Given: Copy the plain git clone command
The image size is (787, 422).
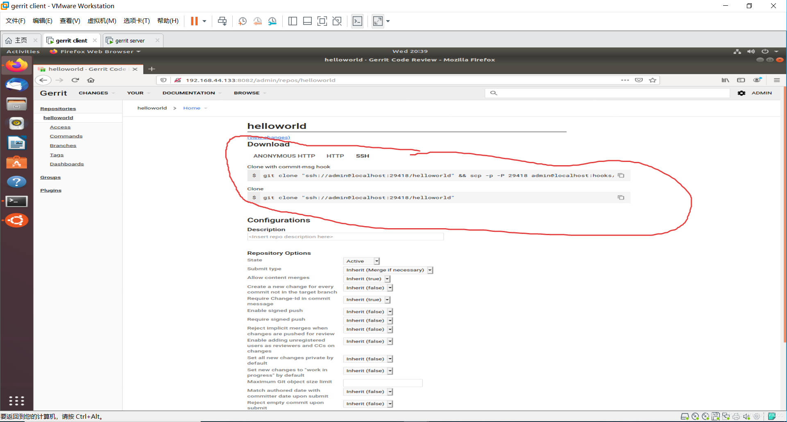Looking at the screenshot, I should point(621,198).
